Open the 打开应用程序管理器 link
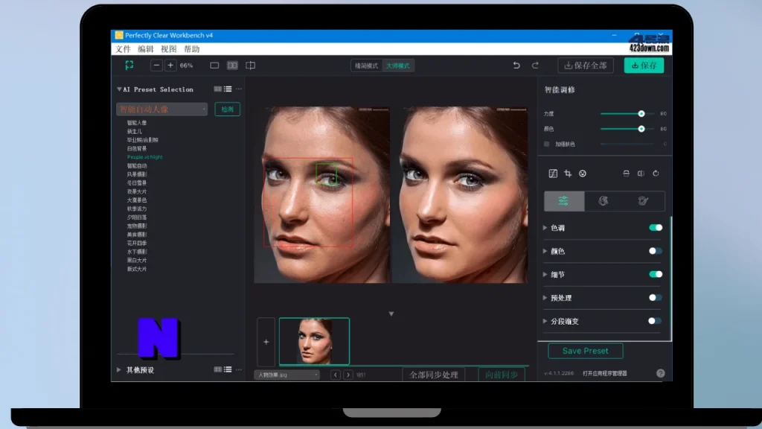The width and height of the screenshot is (762, 429). tap(604, 374)
